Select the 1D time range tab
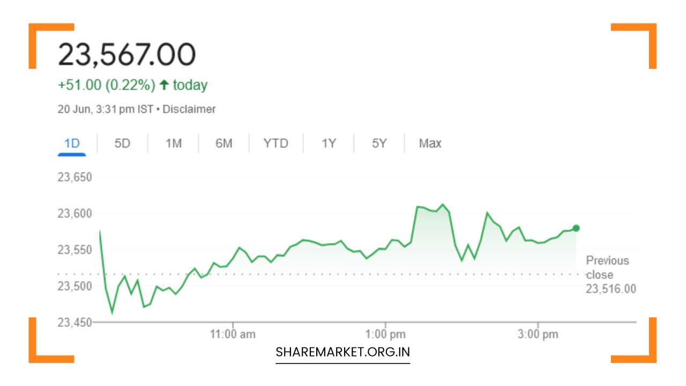Image resolution: width=686 pixels, height=386 pixels. click(71, 143)
